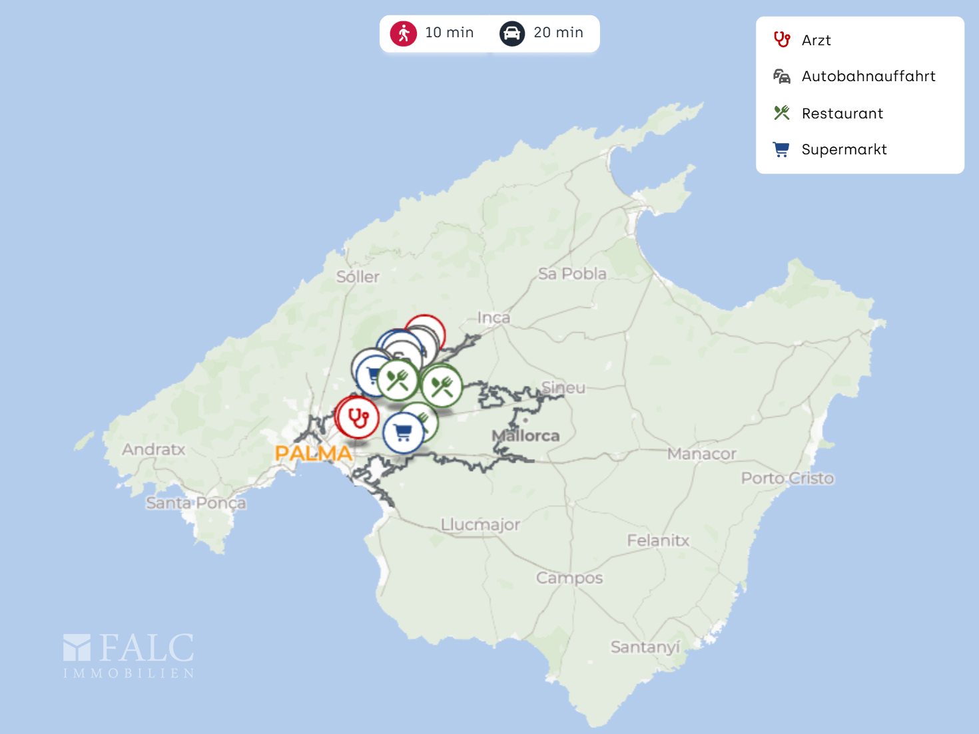This screenshot has height=734, width=979.
Task: Toggle the 10 min walking isochrone
Action: point(449,33)
